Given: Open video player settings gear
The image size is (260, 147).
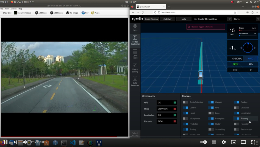Looking at the screenshot, I should point(224,142).
